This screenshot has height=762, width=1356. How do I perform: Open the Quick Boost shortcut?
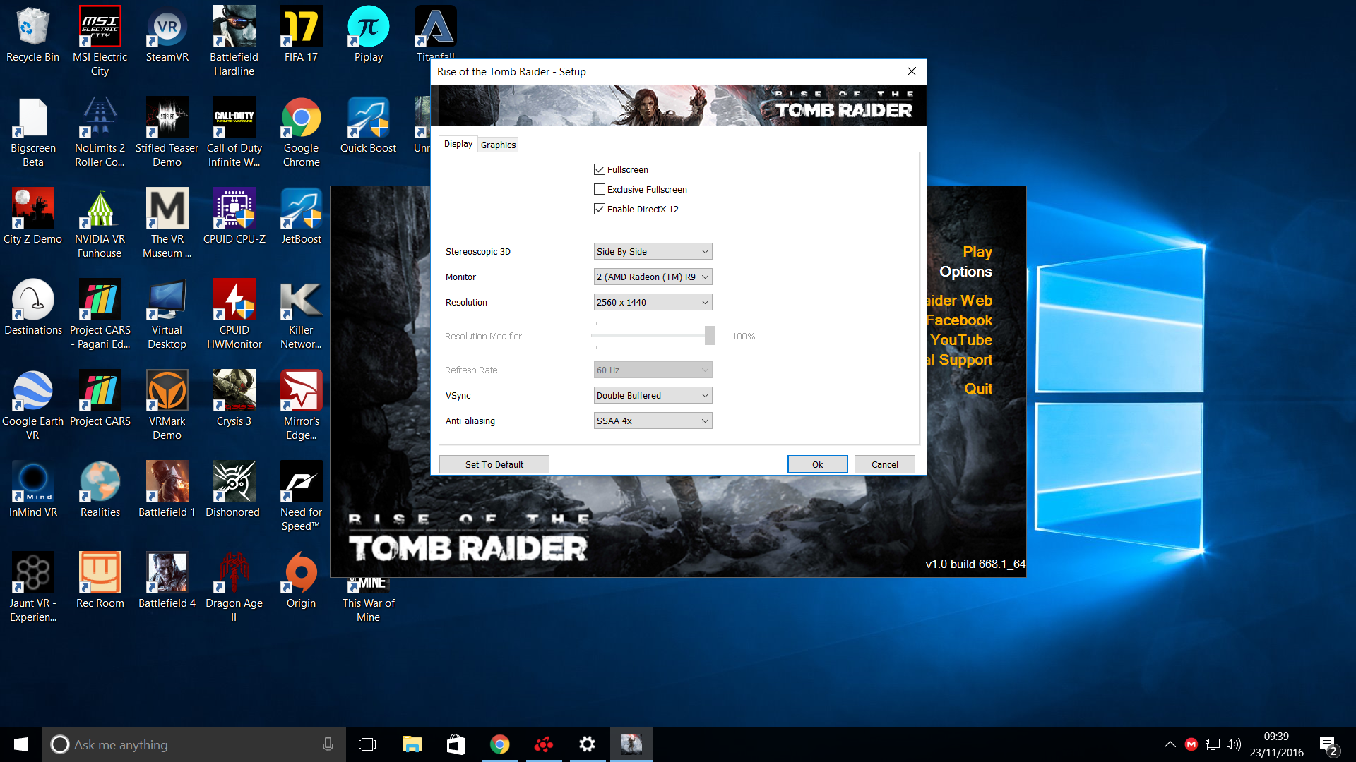coord(368,126)
